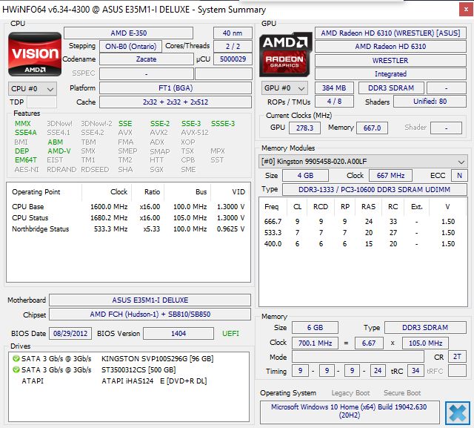Select the AMD E-350 CPU name field

tap(128, 33)
